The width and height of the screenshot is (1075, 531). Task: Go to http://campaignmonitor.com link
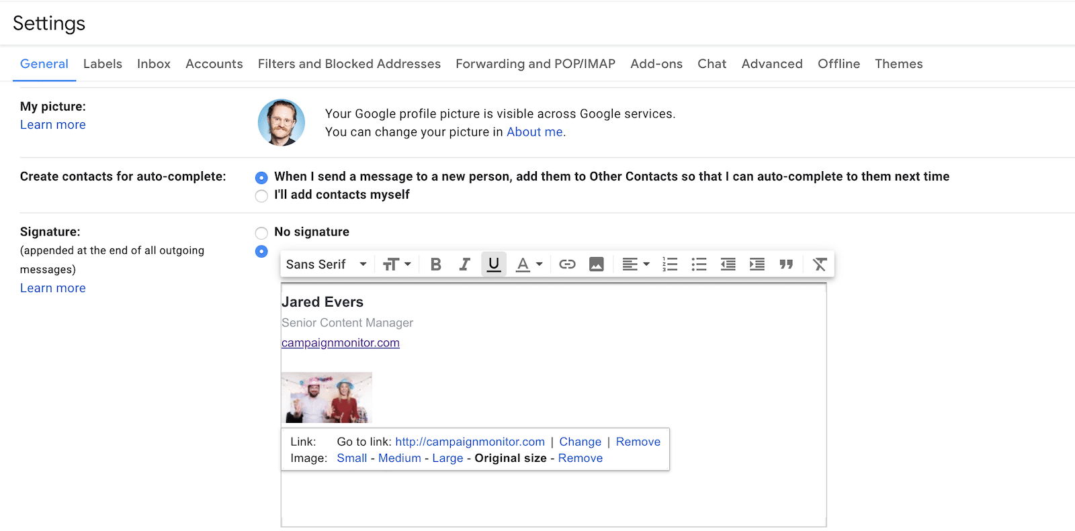coord(470,442)
